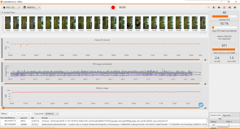Click the pid filter input field
Screen dimensions: 240x129
click(x=12, y=114)
